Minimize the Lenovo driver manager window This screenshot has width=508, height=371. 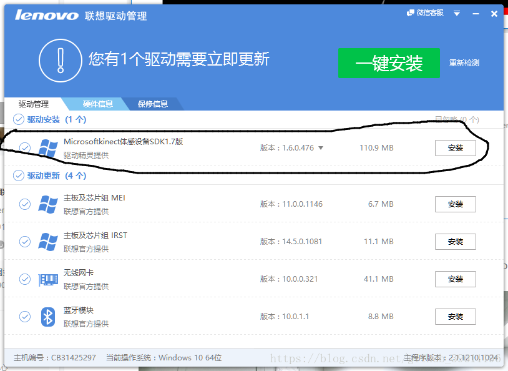(x=476, y=14)
